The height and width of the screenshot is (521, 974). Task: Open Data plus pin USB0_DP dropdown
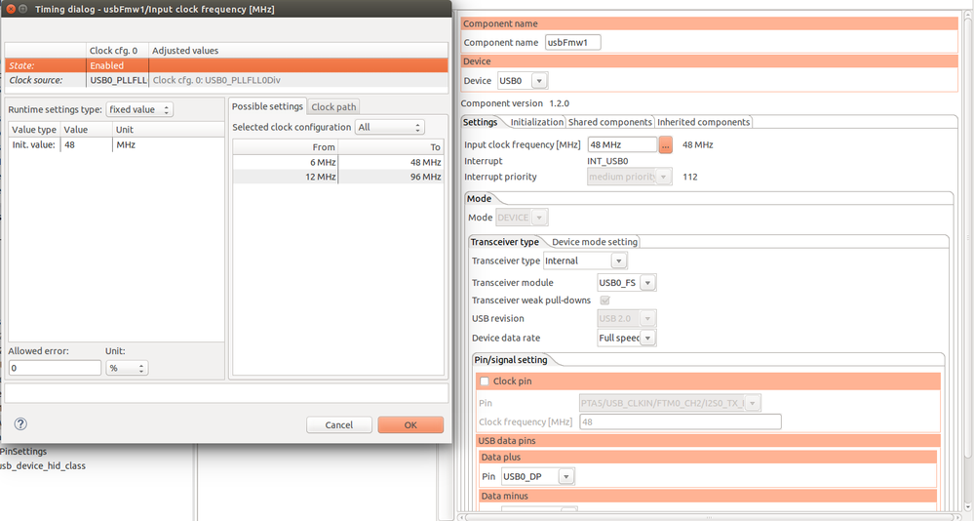point(538,477)
